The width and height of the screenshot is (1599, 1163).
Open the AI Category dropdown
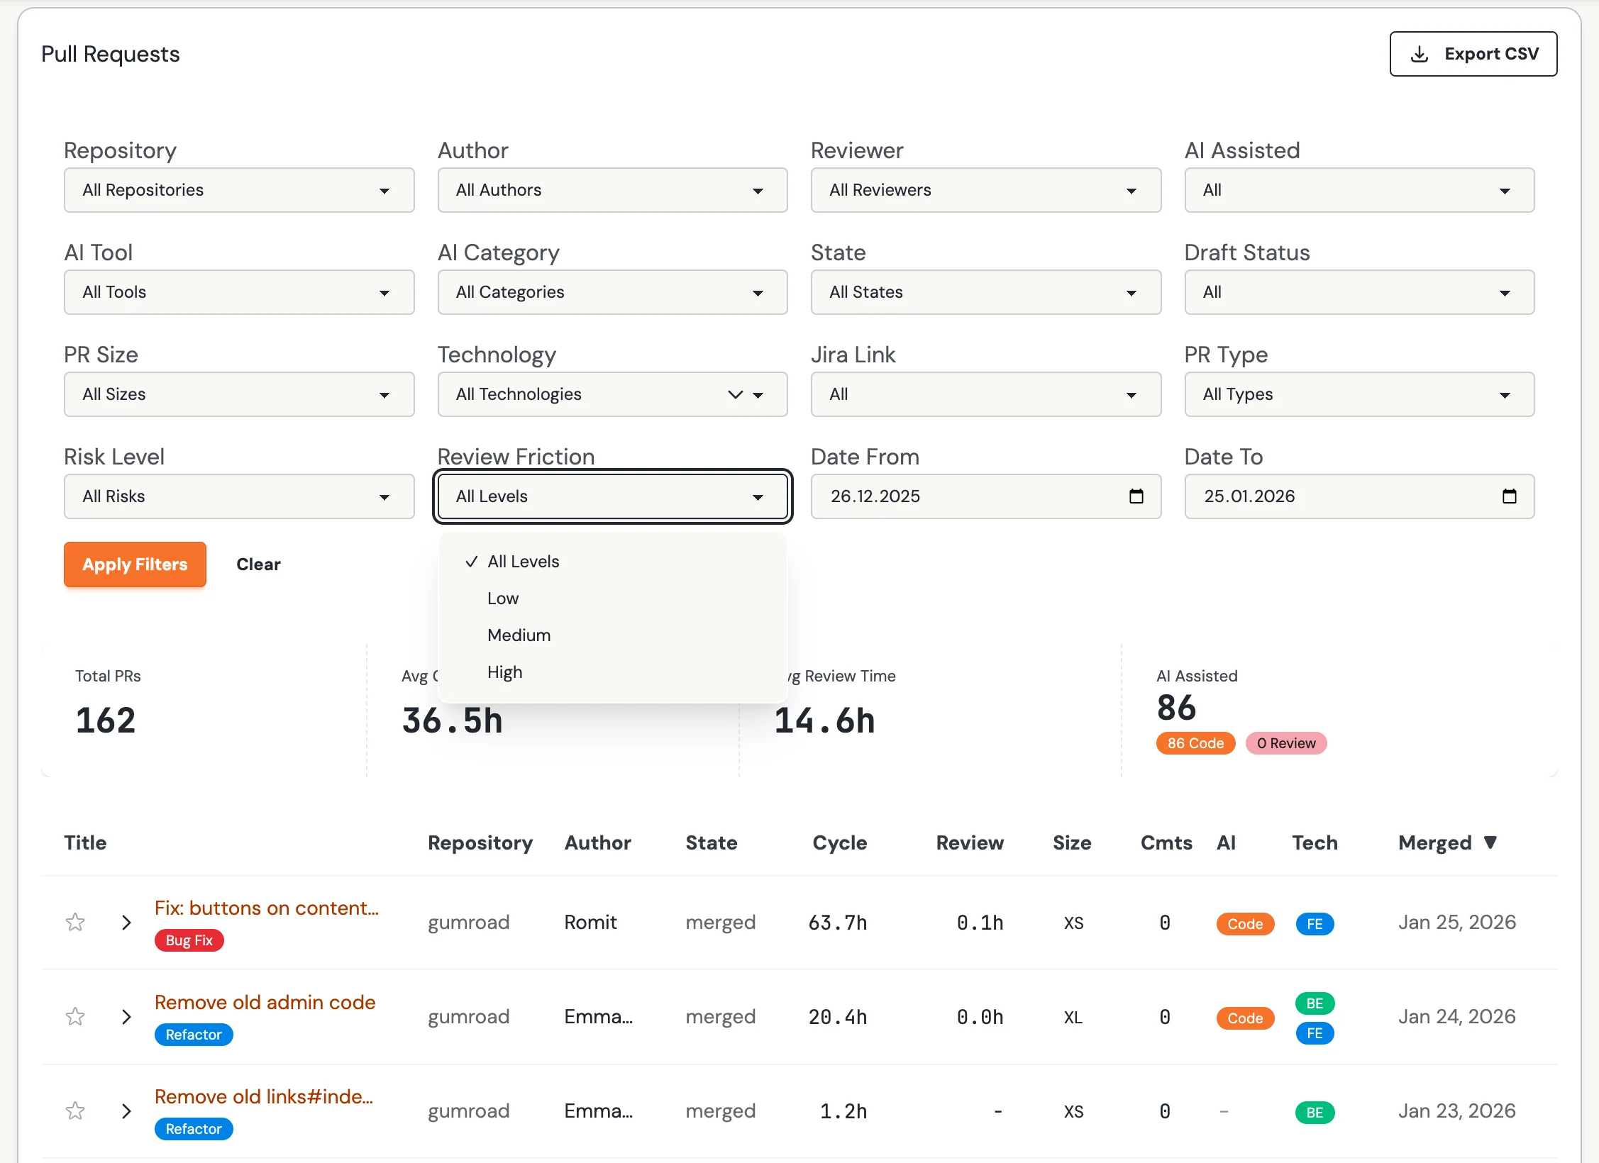point(612,292)
